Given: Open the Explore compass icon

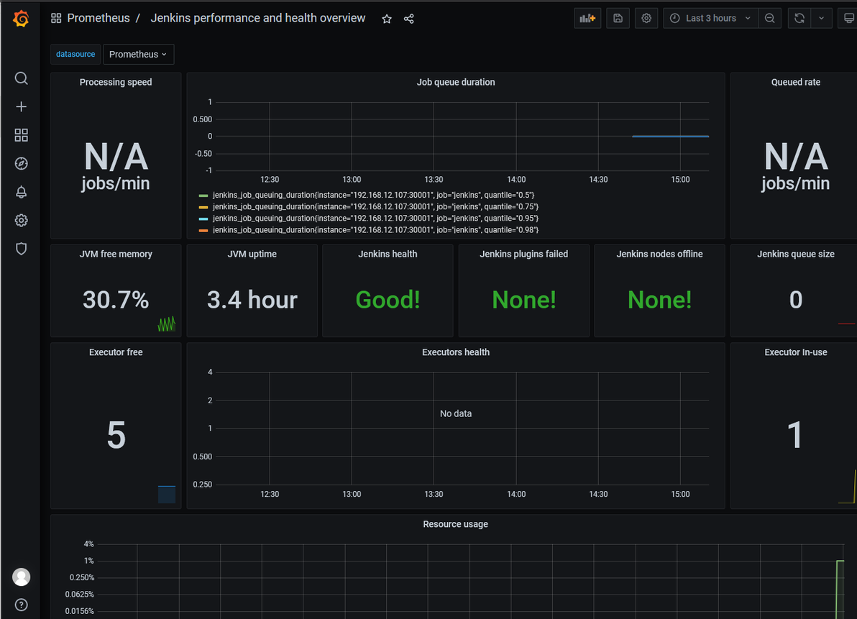Looking at the screenshot, I should [x=21, y=163].
